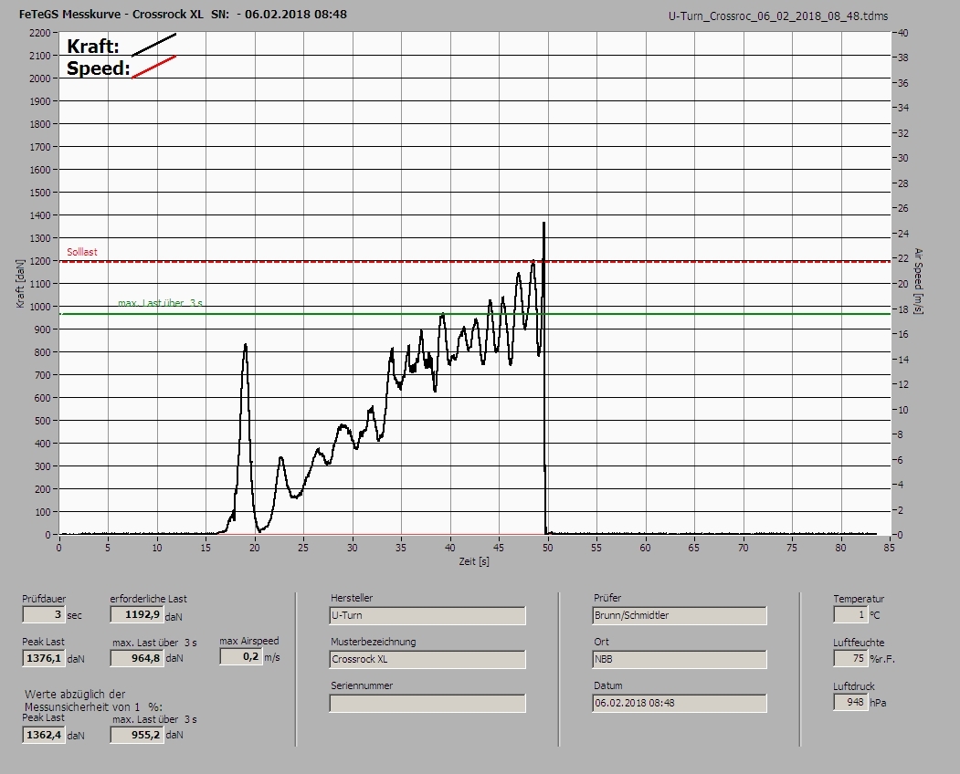
Task: Select the Luftfeuchte field showing 75
Action: coord(850,658)
